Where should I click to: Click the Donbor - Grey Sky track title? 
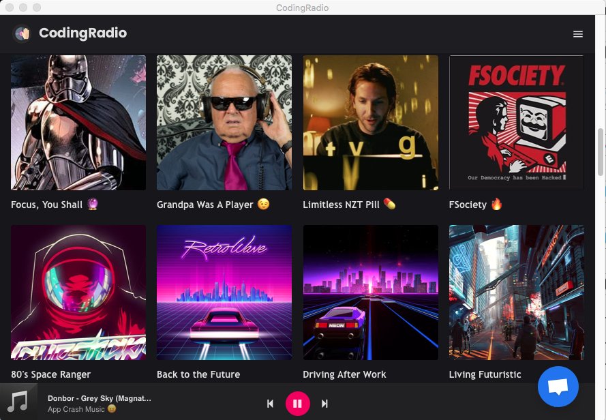pyautogui.click(x=100, y=398)
